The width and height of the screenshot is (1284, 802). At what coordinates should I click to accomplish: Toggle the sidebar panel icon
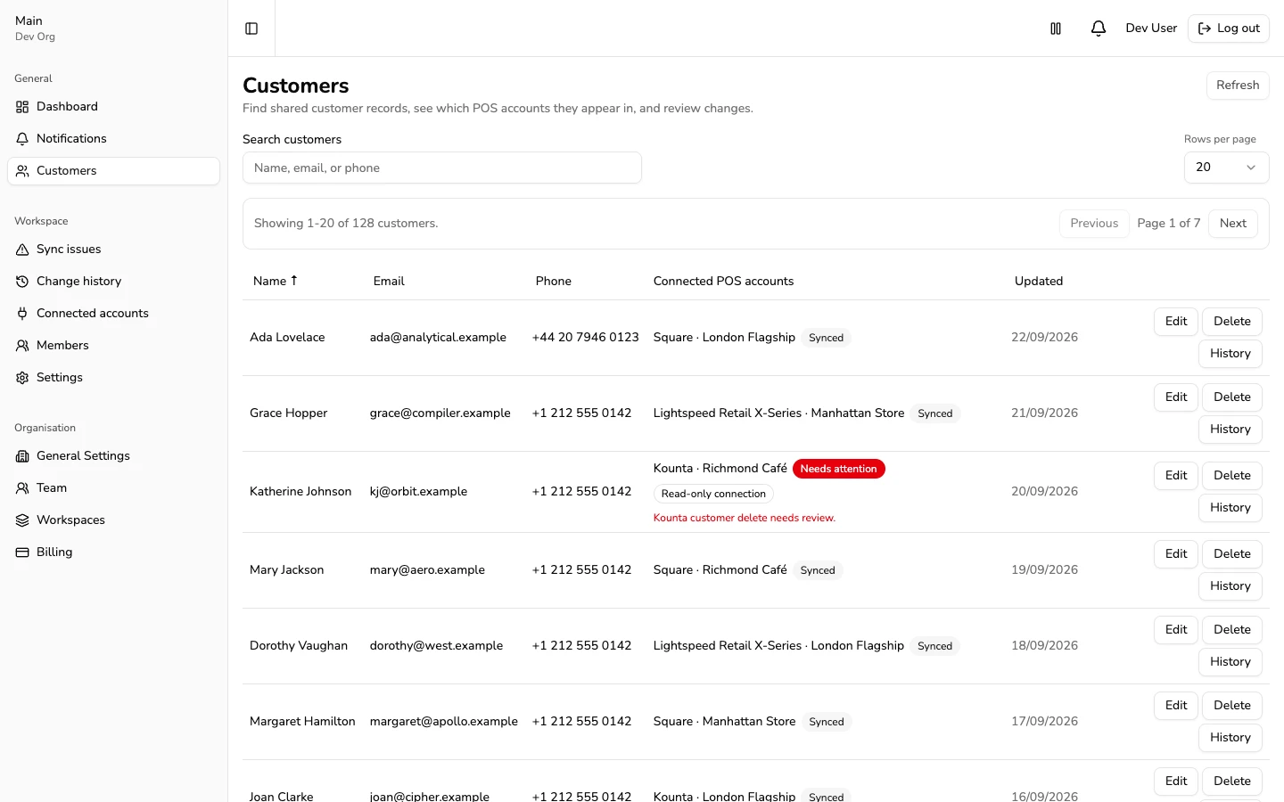(251, 29)
